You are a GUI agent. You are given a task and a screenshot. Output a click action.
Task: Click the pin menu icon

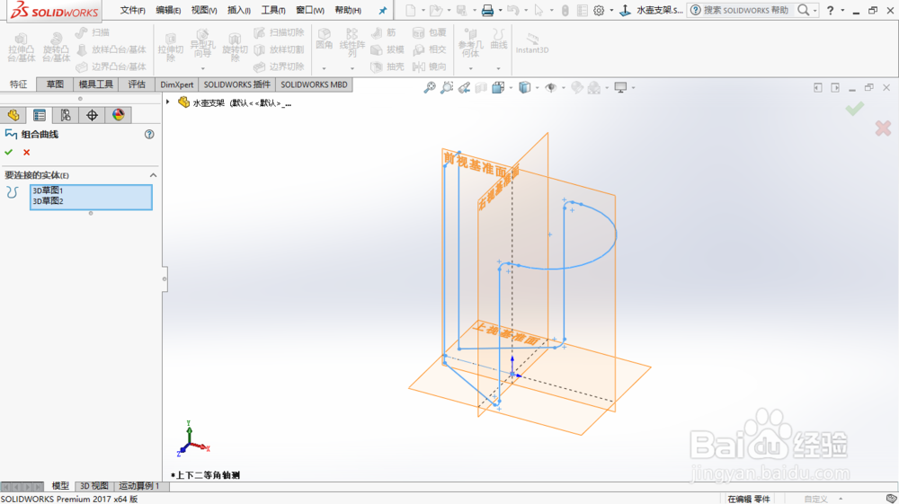coord(382,10)
